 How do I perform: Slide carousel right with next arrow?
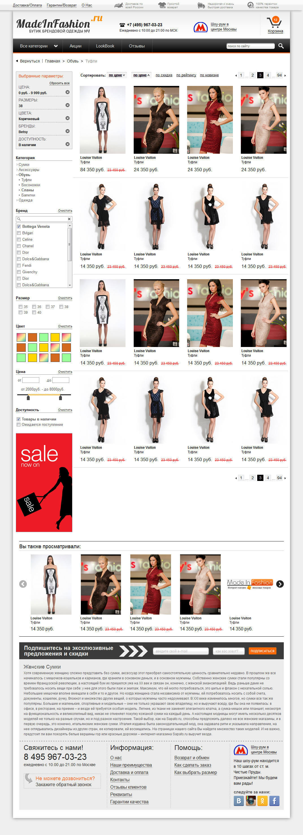[280, 584]
